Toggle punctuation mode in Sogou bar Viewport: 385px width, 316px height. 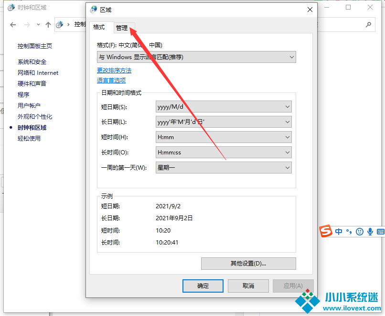pyautogui.click(x=349, y=232)
